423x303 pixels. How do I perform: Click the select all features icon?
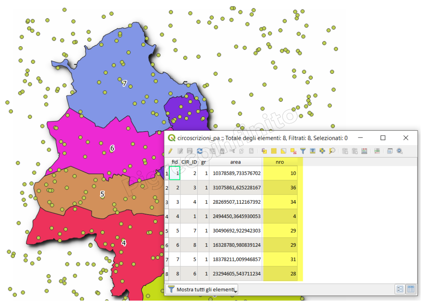(274, 151)
